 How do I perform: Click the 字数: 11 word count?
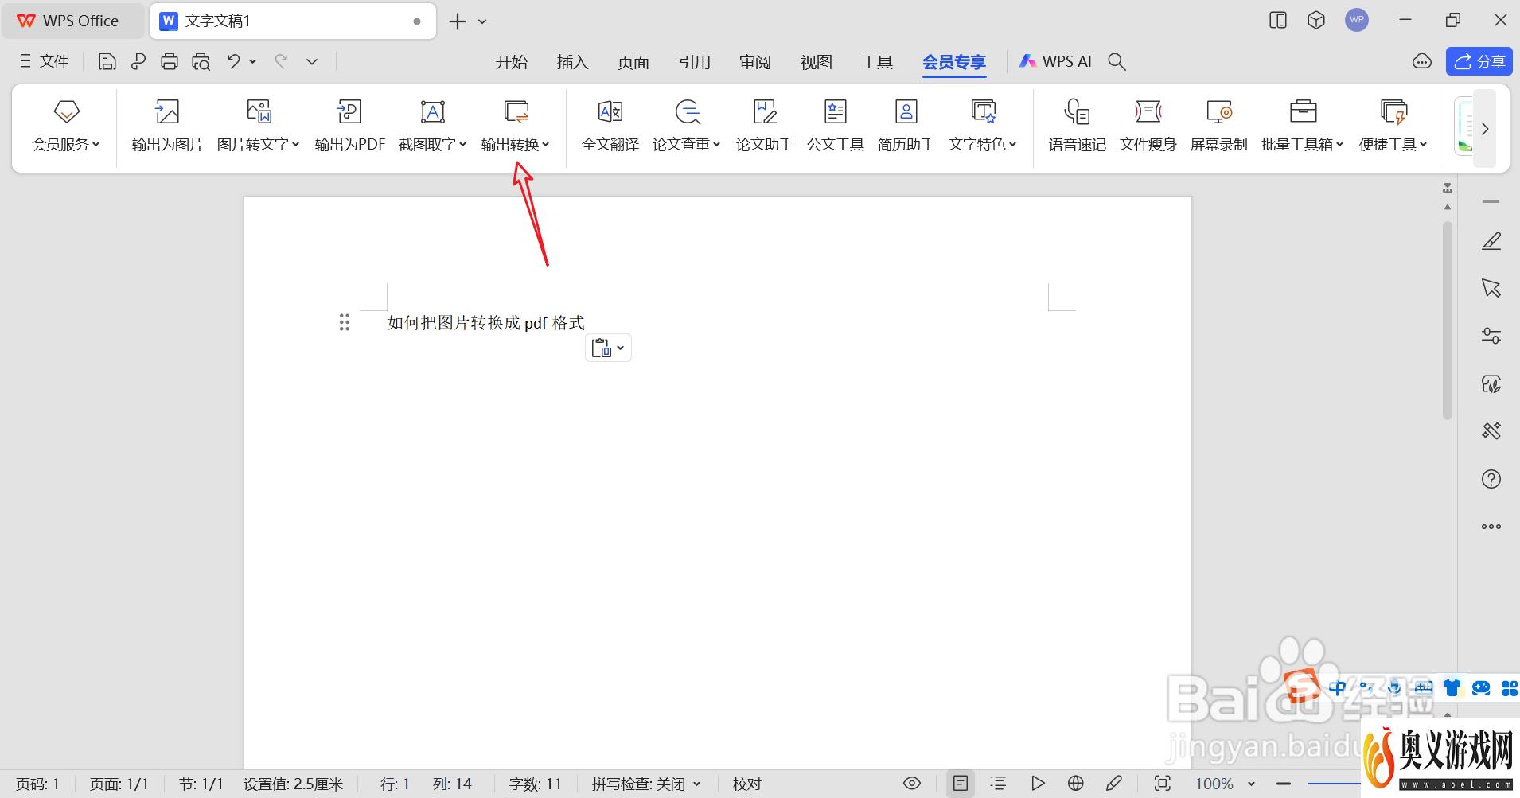click(536, 784)
